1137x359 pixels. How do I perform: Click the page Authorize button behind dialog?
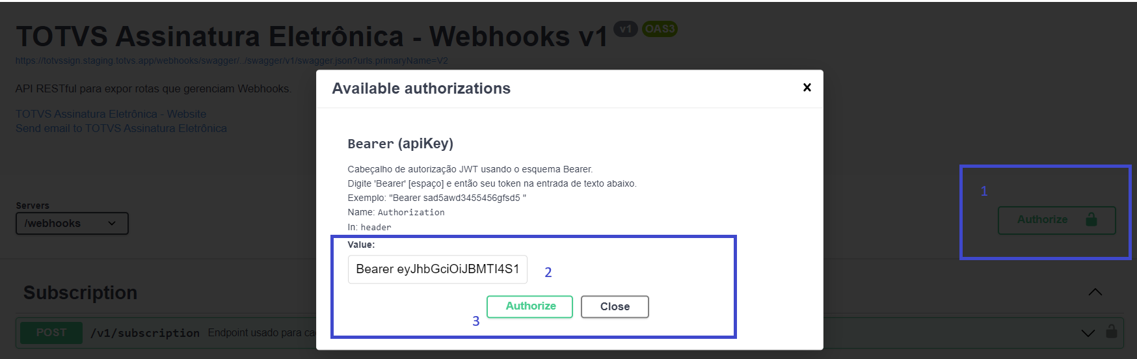pyautogui.click(x=1056, y=220)
